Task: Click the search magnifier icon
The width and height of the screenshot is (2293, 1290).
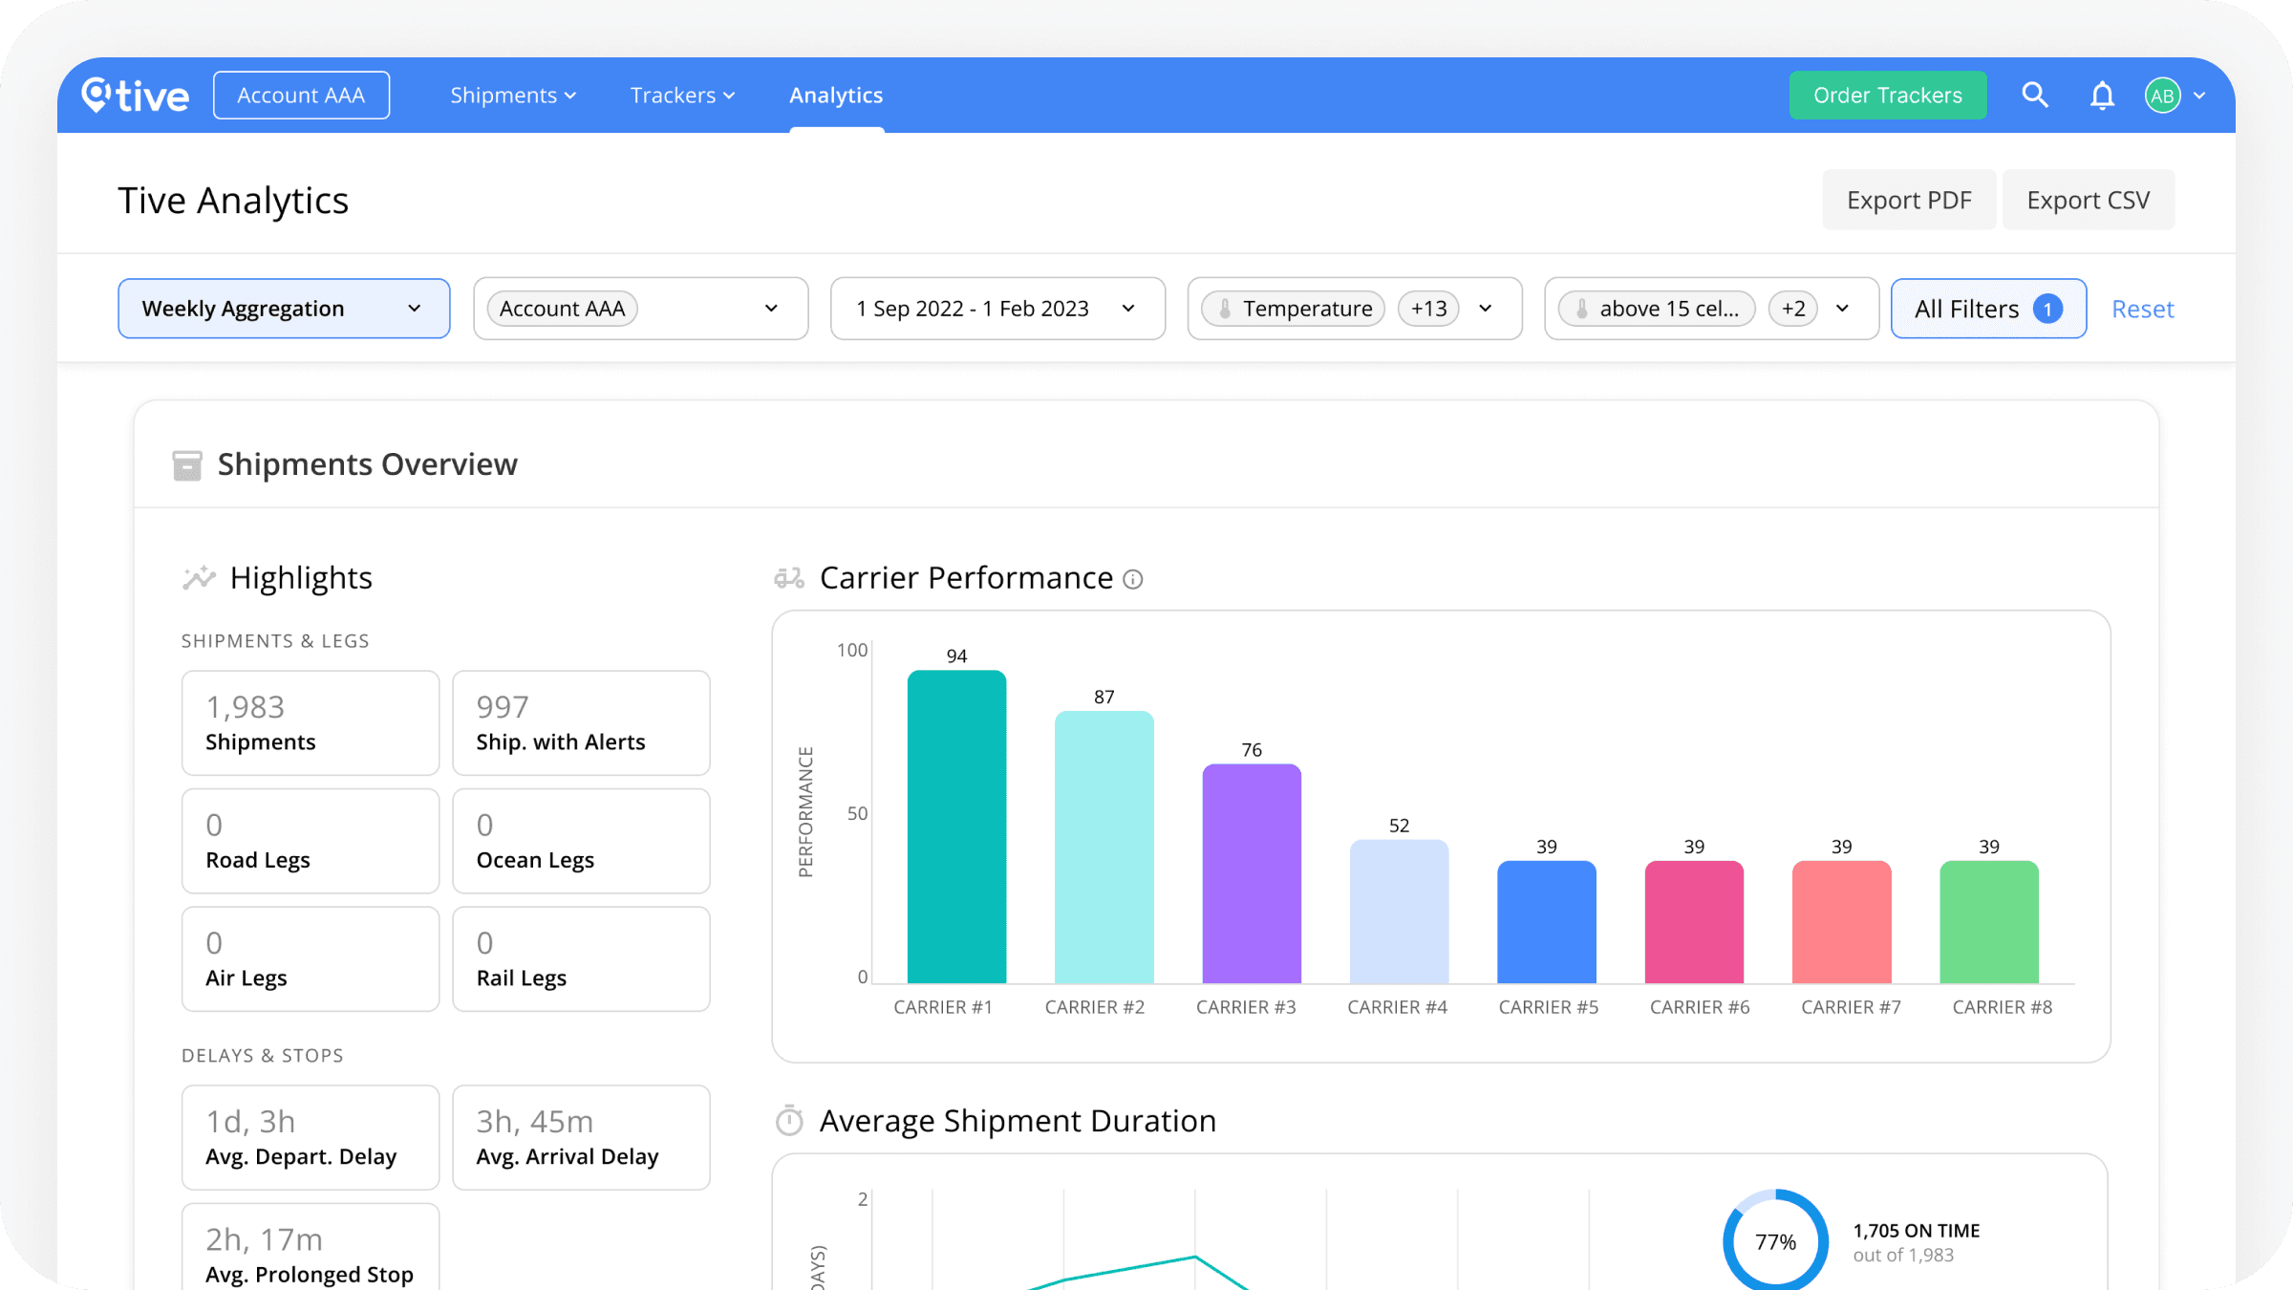Action: [x=2034, y=96]
